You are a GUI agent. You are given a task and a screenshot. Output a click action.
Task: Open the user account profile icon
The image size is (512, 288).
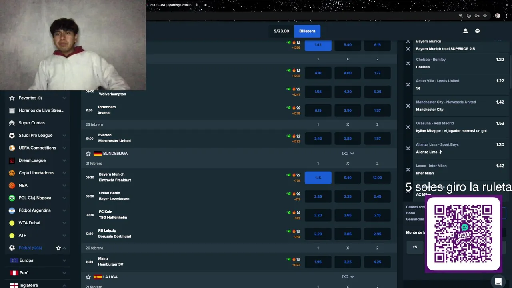(465, 31)
